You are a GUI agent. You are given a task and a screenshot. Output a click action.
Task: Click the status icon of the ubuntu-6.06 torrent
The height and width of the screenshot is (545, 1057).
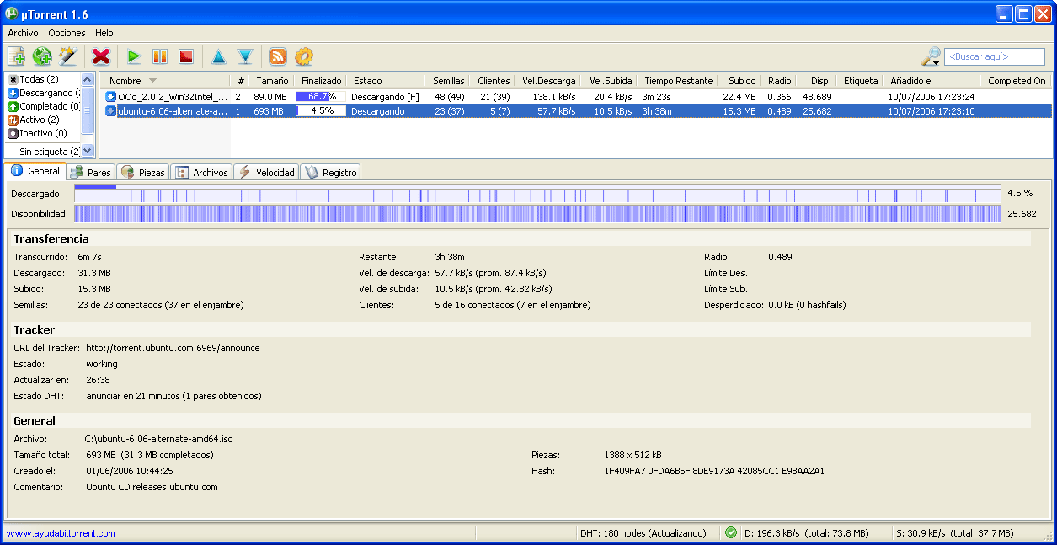tap(110, 111)
